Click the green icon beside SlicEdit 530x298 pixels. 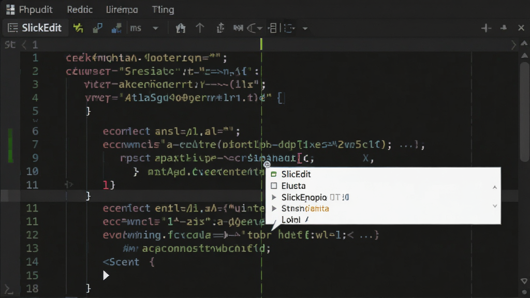[274, 174]
